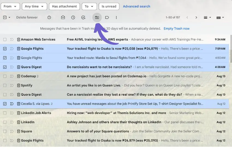Click the Move to folder icon
The width and height of the screenshot is (232, 150).
[97, 17]
